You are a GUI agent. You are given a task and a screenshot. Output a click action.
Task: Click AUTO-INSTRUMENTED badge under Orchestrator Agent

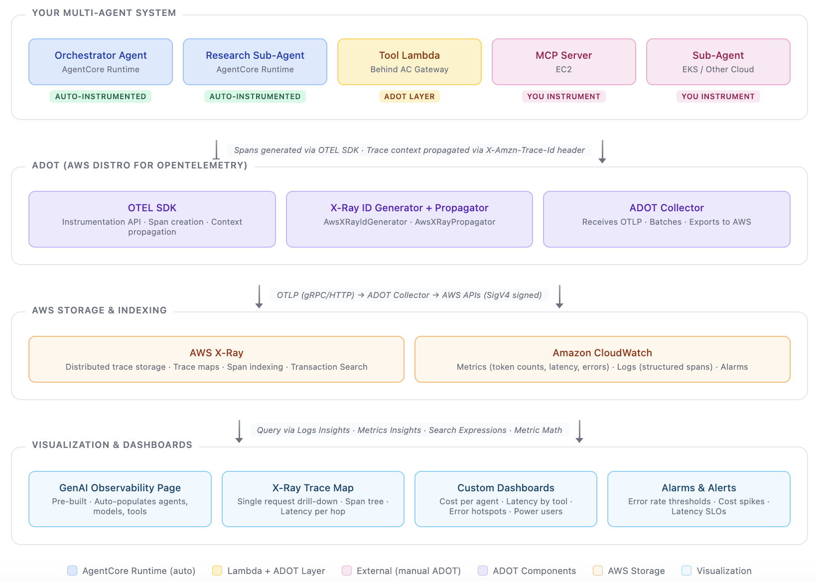[101, 96]
